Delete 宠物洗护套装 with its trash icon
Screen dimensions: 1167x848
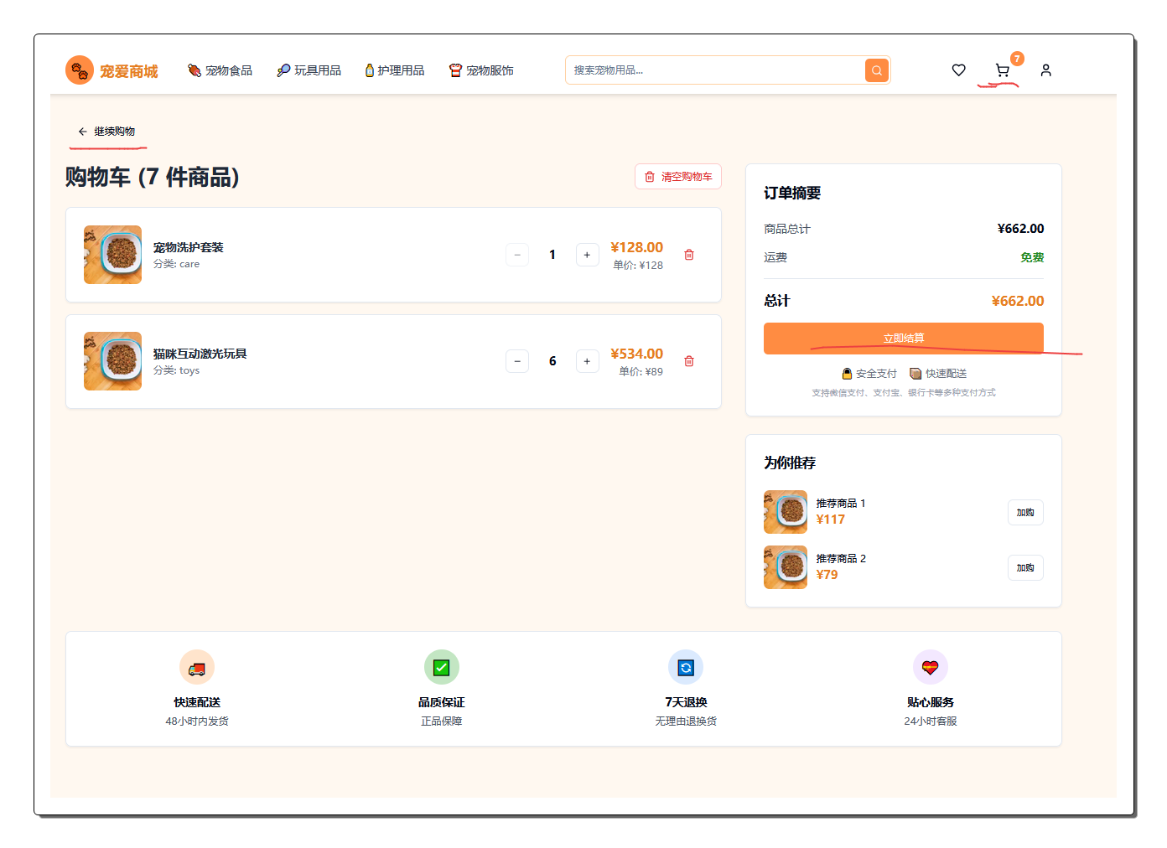point(689,255)
